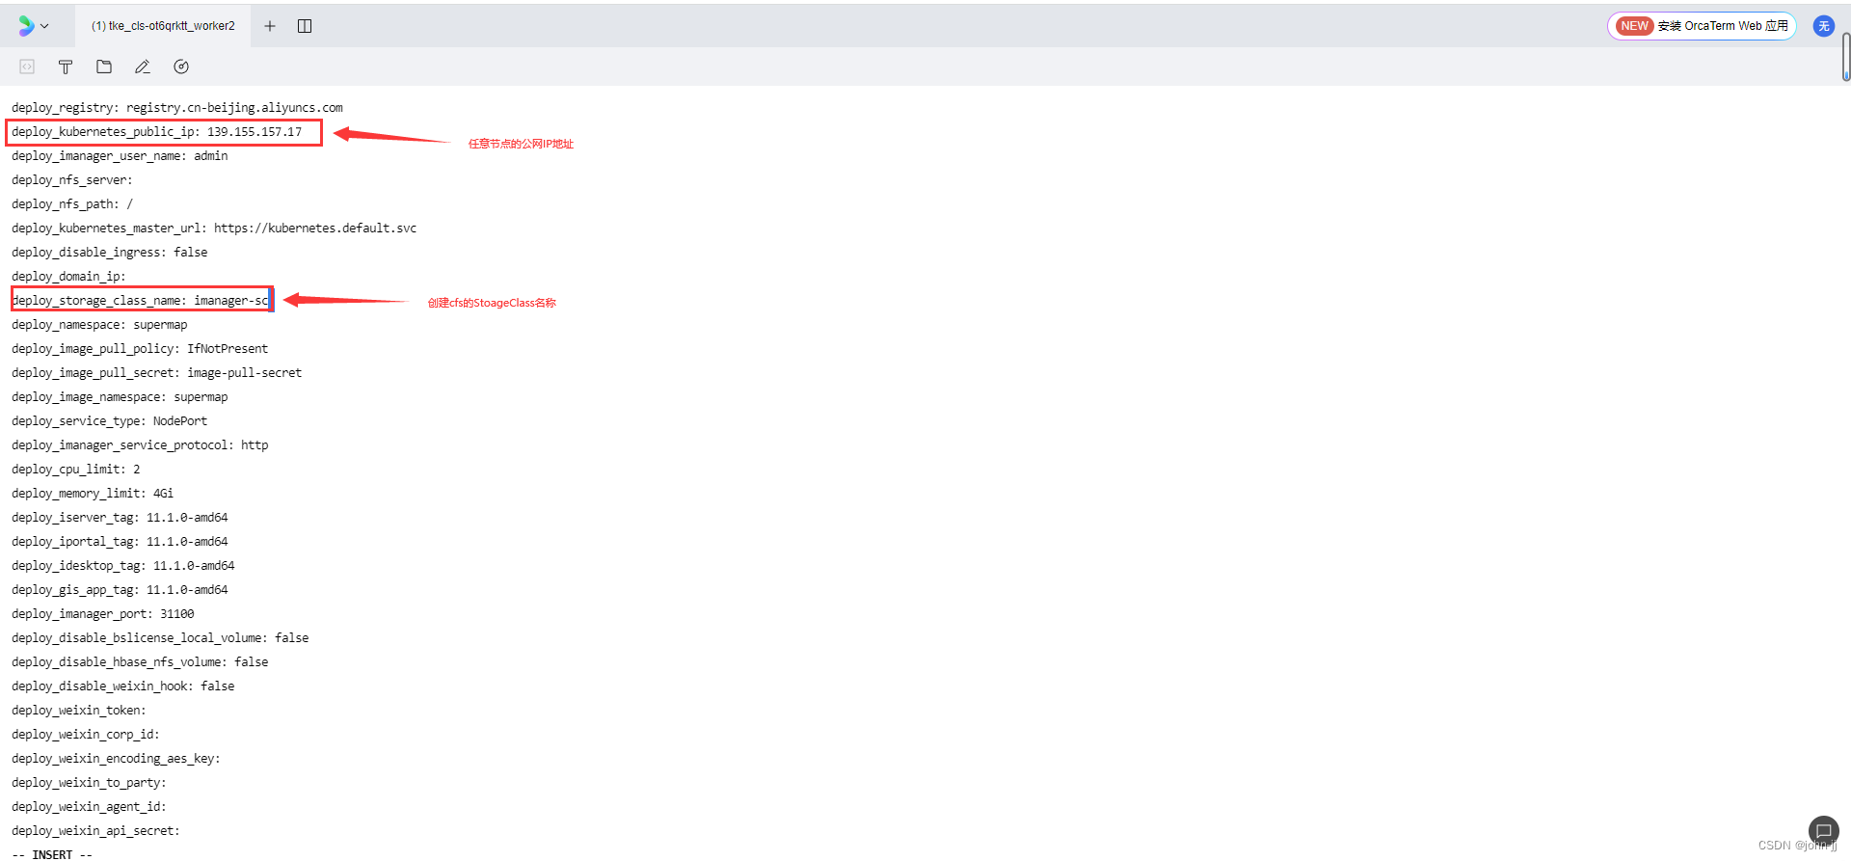The width and height of the screenshot is (1851, 861).
Task: Click the deploy_weixin_token: line
Action: [x=79, y=710]
